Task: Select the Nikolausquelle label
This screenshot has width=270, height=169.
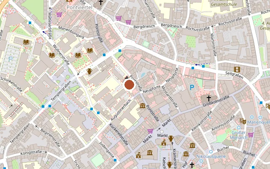Action: tap(211, 156)
